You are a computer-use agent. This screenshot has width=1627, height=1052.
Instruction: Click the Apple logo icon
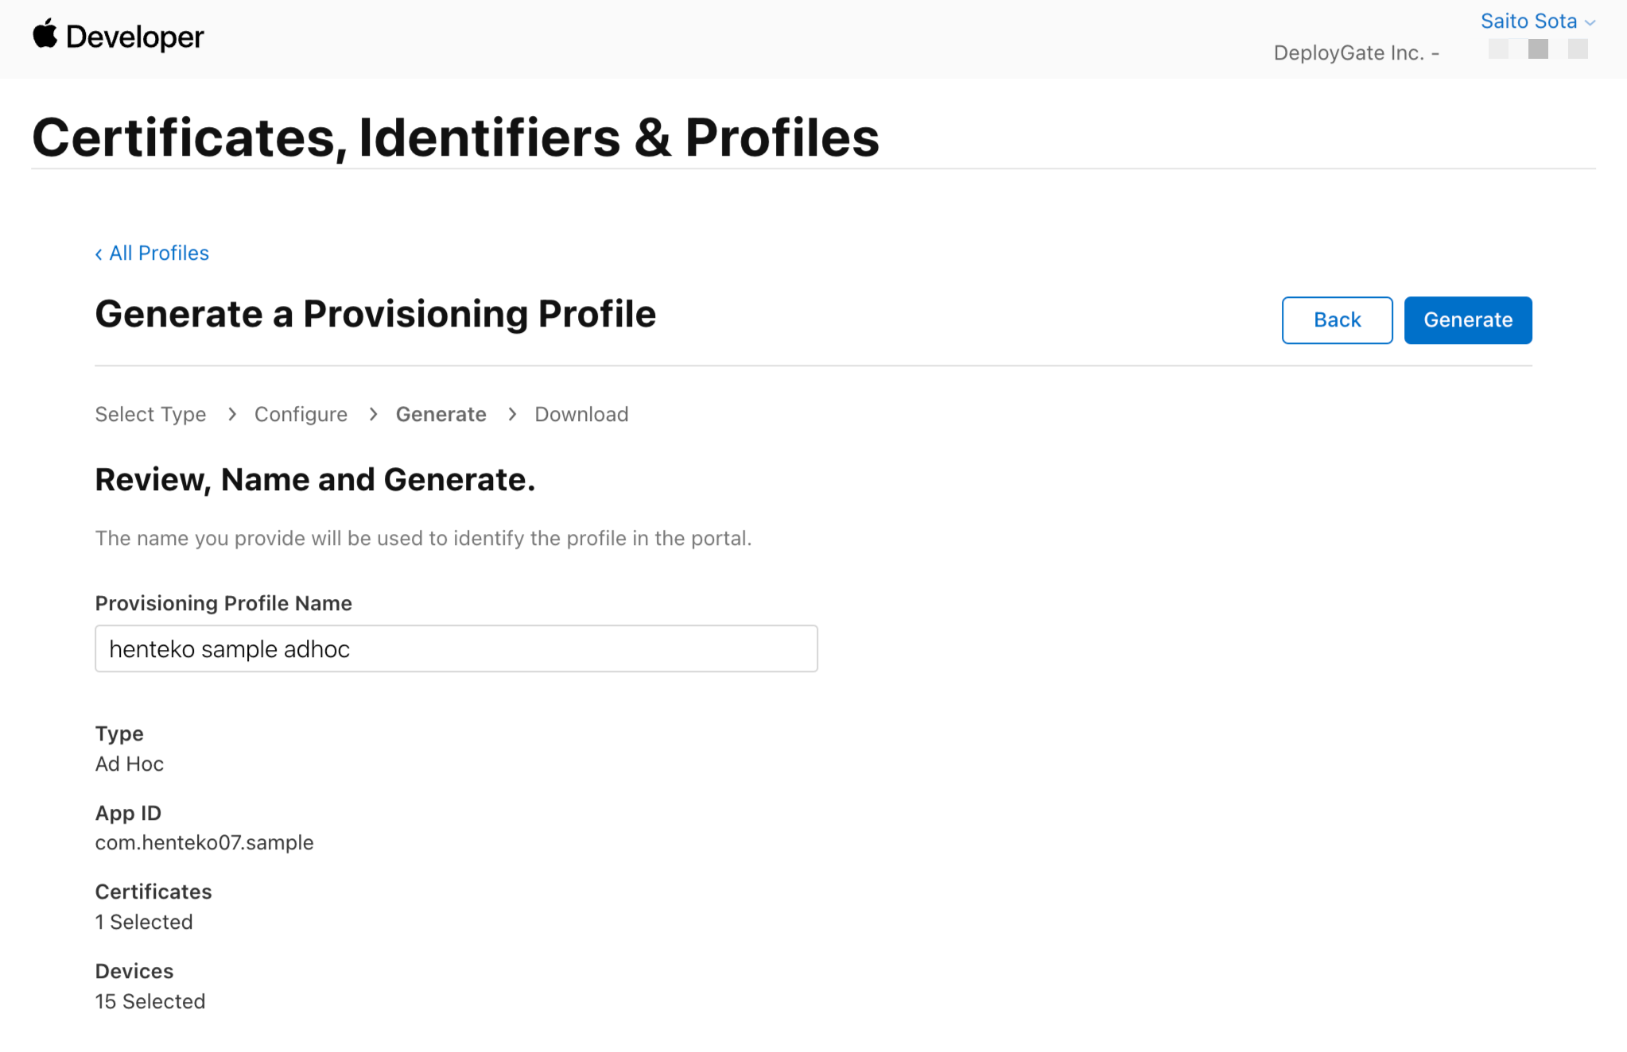tap(46, 35)
